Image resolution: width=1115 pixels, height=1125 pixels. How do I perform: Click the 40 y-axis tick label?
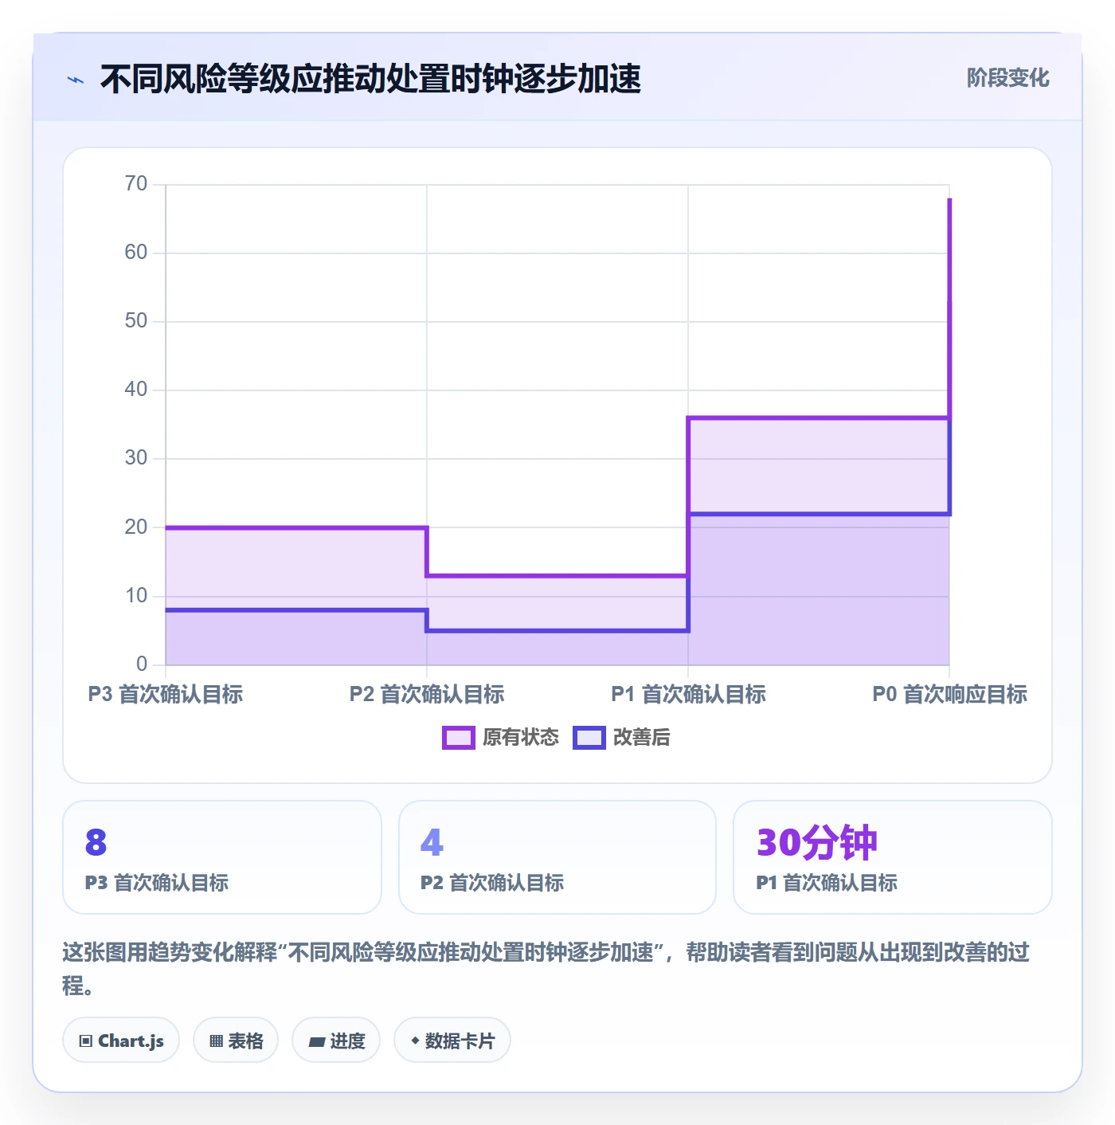136,390
